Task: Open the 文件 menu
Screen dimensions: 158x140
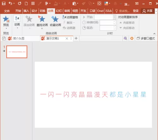Action: click(x=7, y=11)
